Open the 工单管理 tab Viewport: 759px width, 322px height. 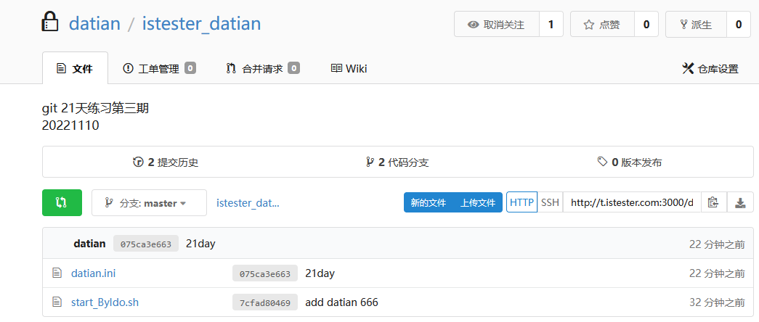[159, 69]
